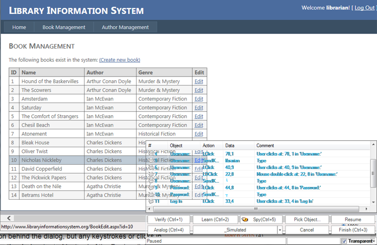377x245 pixels.
Task: Click the Comment column header
Action: (x=265, y=145)
